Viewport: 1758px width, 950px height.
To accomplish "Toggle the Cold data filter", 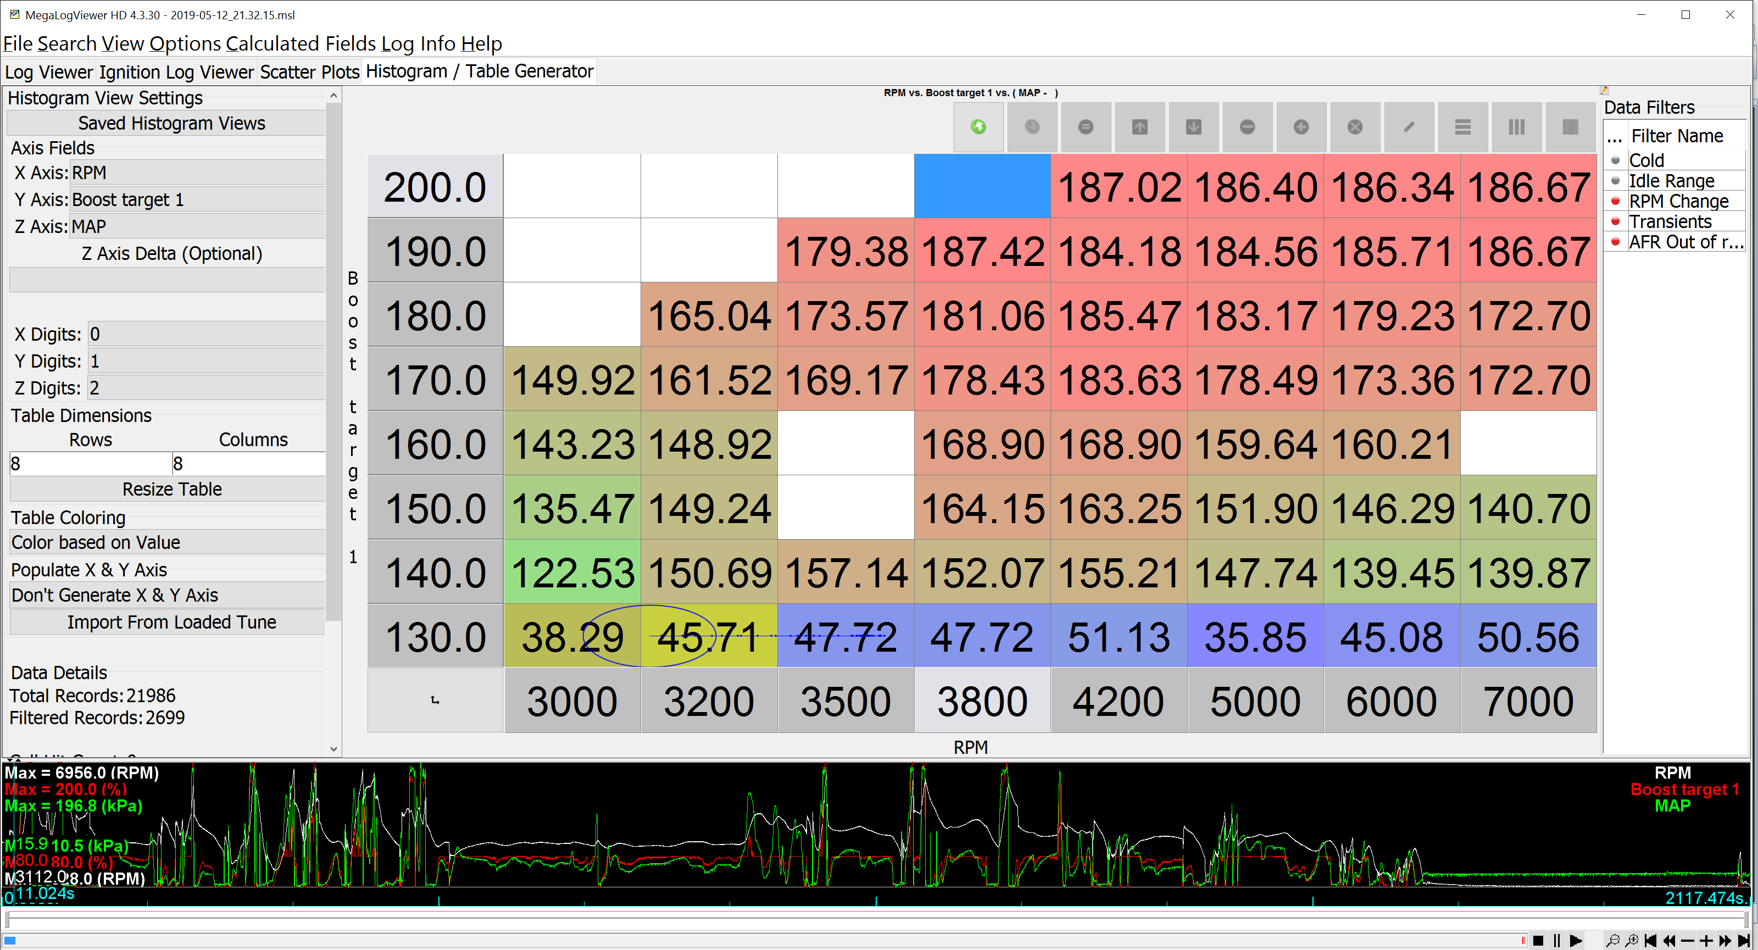I will point(1615,160).
